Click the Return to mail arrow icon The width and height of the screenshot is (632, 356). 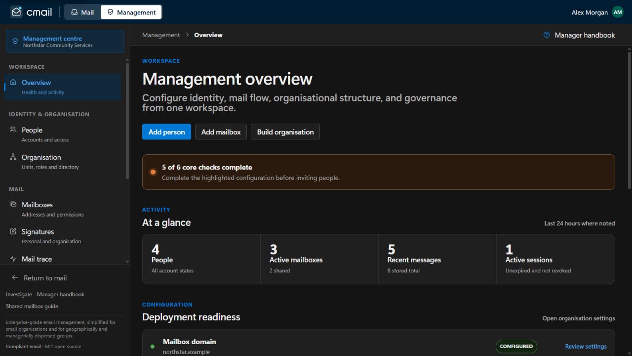click(15, 278)
